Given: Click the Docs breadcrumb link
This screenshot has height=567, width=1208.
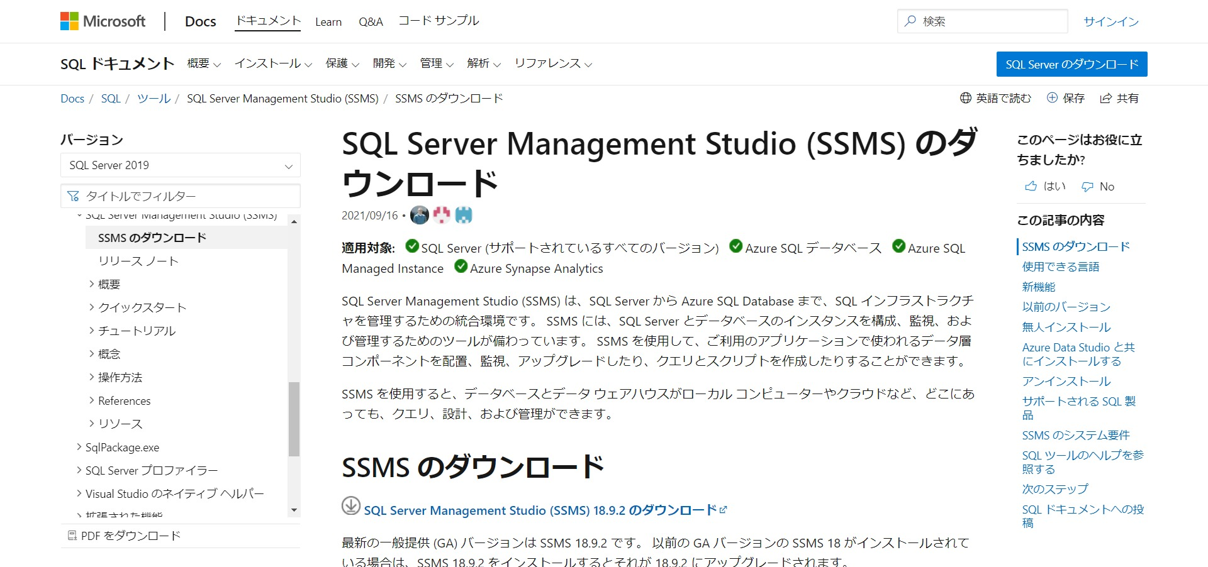Looking at the screenshot, I should (72, 99).
